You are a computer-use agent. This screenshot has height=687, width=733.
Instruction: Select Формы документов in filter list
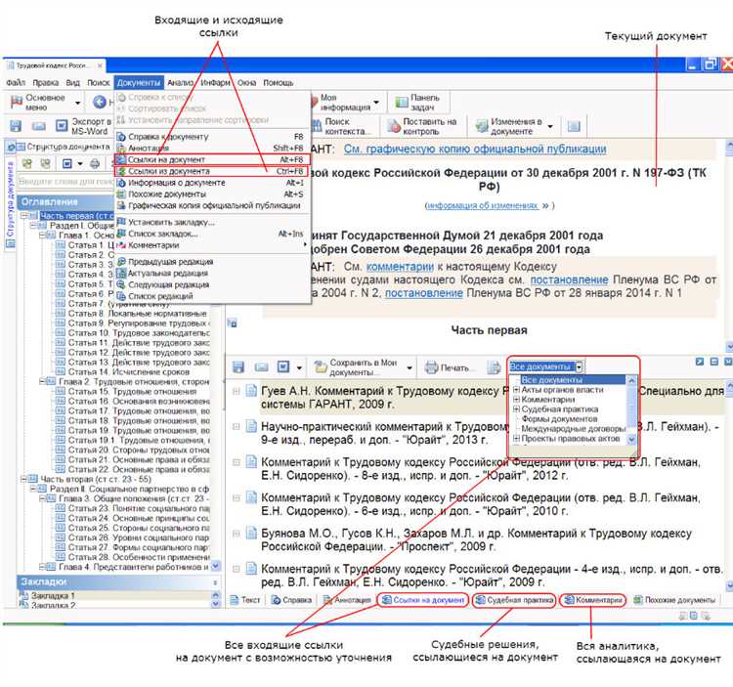coord(559,418)
